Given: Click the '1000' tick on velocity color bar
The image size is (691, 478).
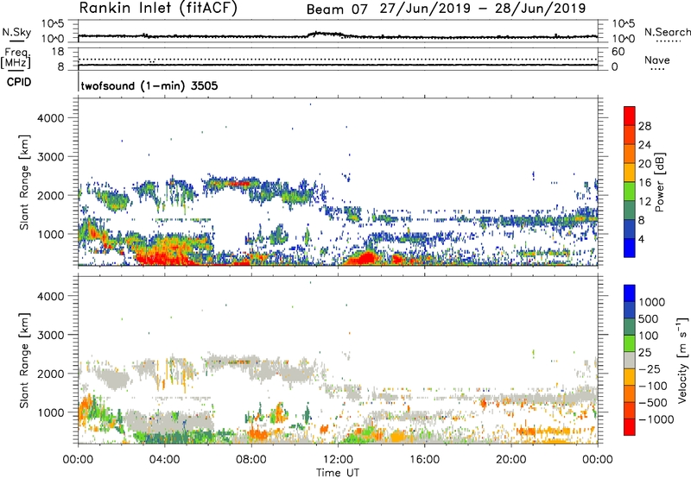Looking at the screenshot, I should coord(652,302).
